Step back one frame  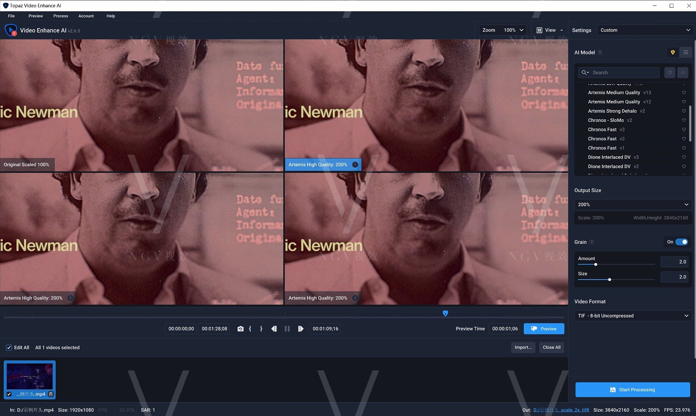coord(274,329)
